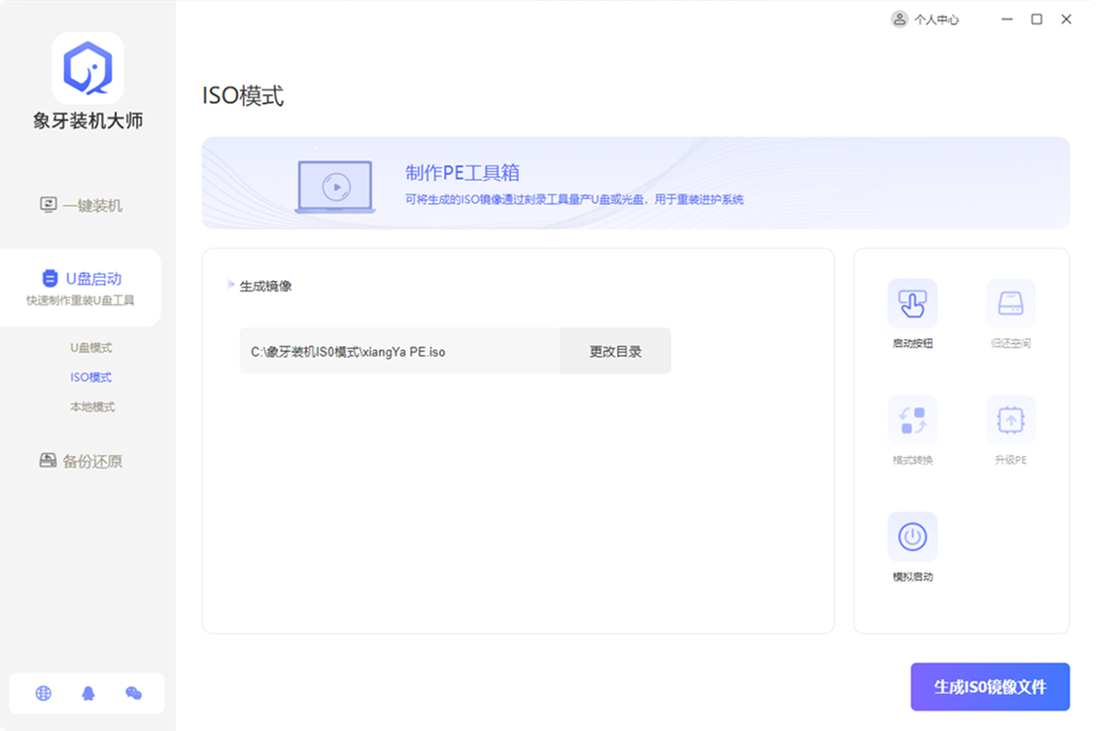
Task: Select the 升级PE upgrade icon
Action: point(1010,419)
